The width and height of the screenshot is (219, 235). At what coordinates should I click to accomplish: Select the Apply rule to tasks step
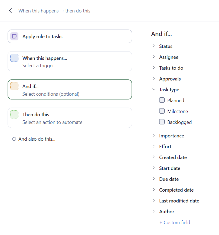pos(70,36)
